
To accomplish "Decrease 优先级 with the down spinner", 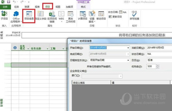I will pos(158,68).
